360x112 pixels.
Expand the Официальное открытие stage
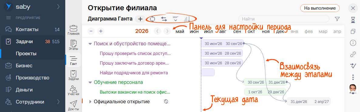[90, 102]
